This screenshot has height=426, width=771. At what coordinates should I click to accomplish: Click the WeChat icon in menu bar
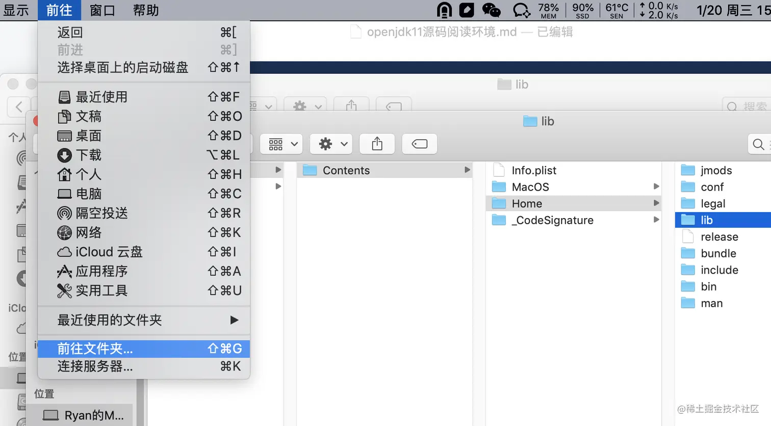tap(491, 10)
